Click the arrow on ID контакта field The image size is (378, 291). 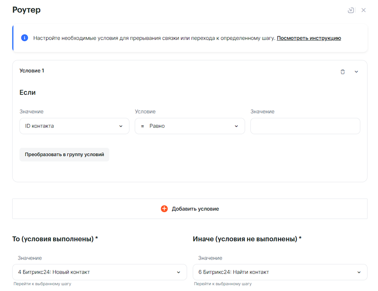pyautogui.click(x=121, y=126)
